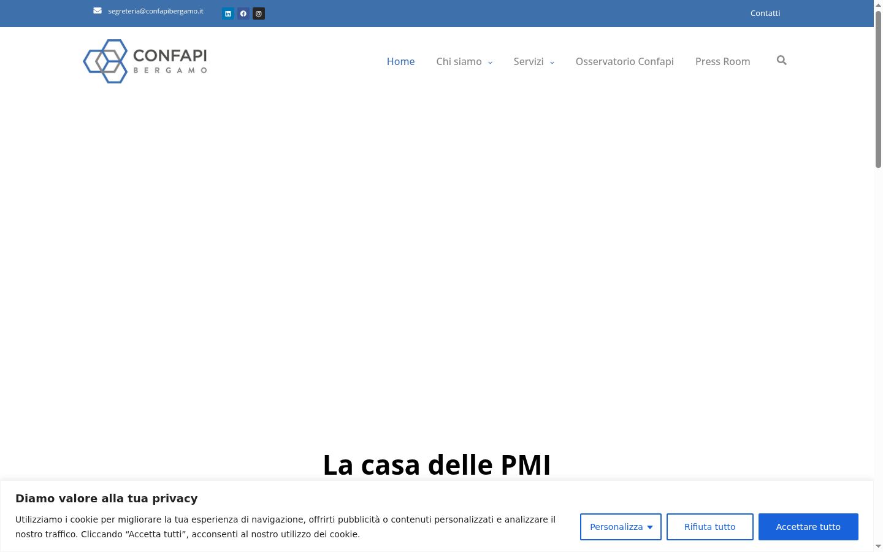This screenshot has height=552, width=883.
Task: Open the Personalizza cookie options dropdown
Action: click(x=621, y=527)
